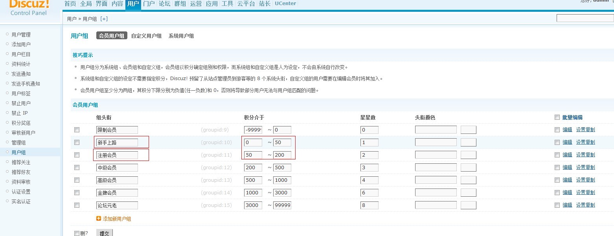Click the plus icon beside 添加新用户组
The width and height of the screenshot is (614, 236).
point(99,219)
